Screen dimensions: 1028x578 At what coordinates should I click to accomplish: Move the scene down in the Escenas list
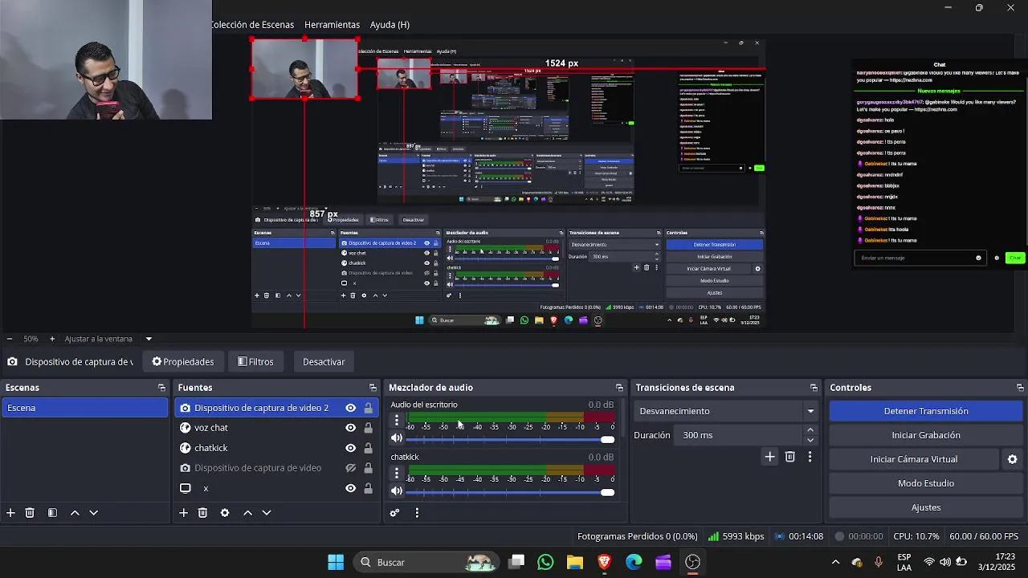point(93,513)
